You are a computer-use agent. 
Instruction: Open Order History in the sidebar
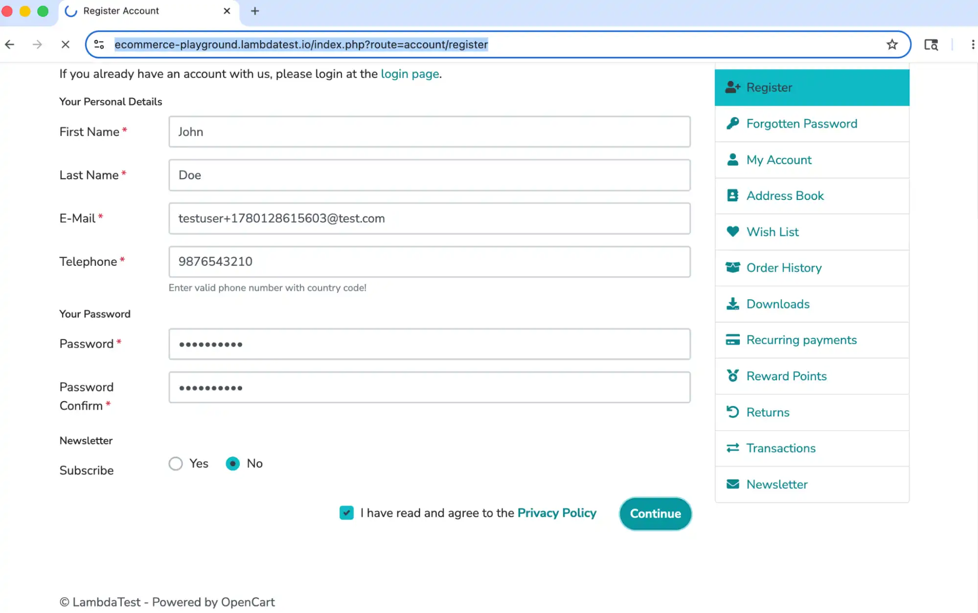pos(812,268)
